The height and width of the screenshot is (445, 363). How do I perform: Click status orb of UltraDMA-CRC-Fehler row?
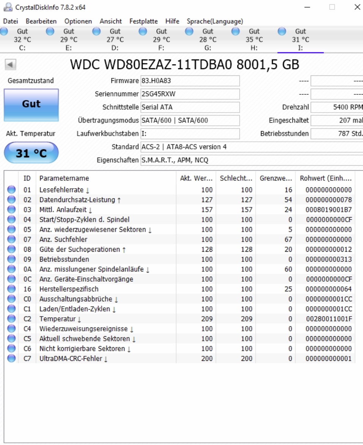[x=11, y=358]
